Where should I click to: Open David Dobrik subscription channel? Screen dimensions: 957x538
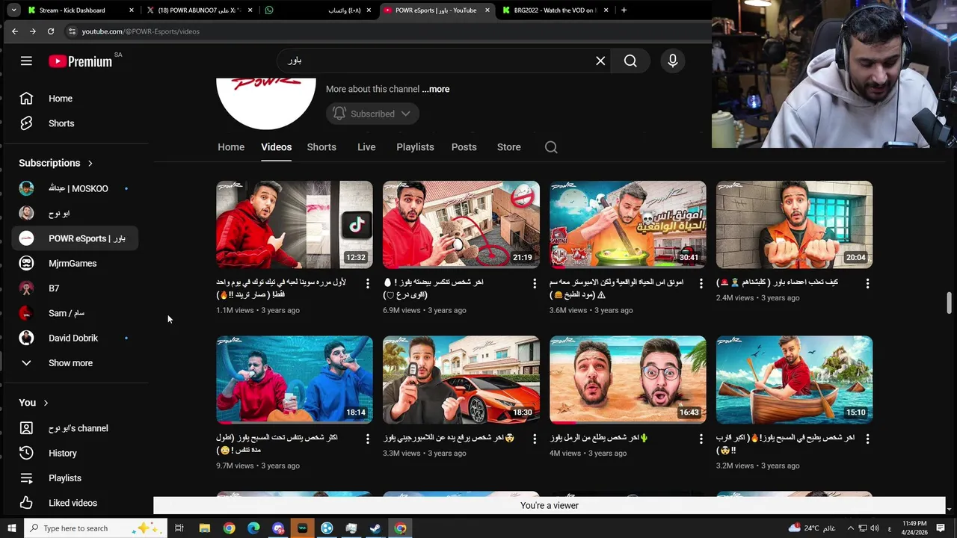click(75, 338)
